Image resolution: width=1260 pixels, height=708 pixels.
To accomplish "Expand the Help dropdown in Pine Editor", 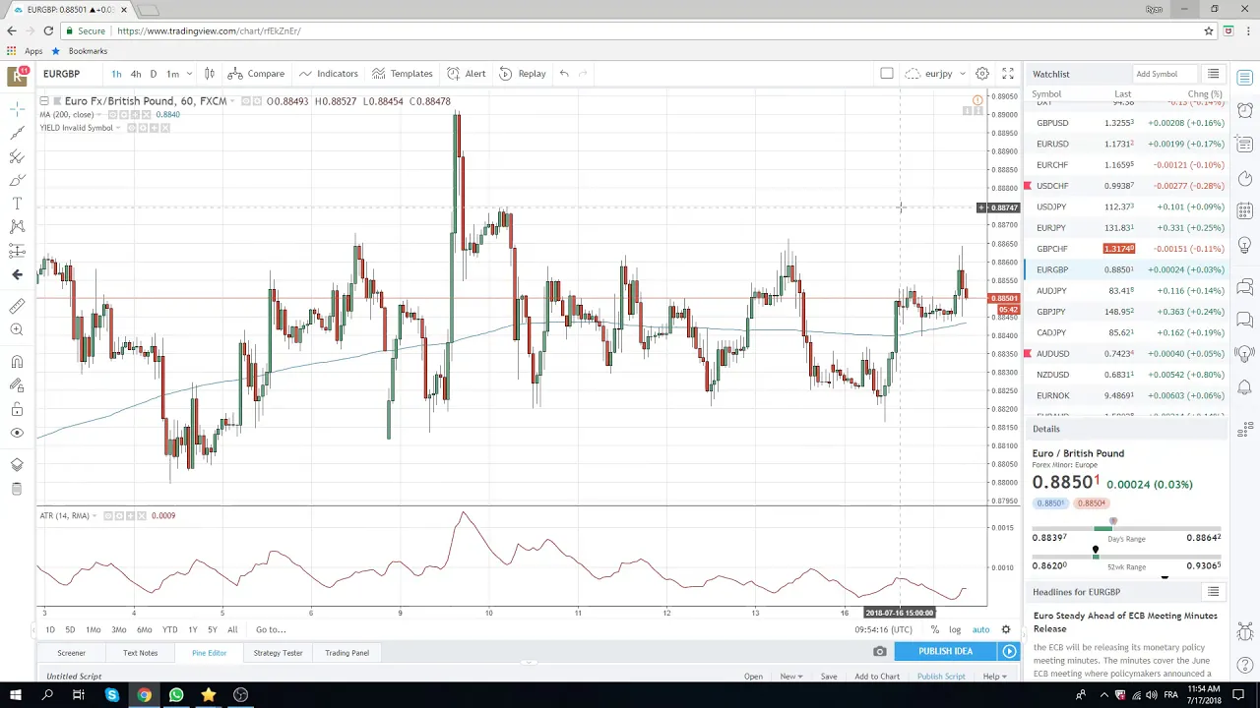I will click(x=994, y=677).
